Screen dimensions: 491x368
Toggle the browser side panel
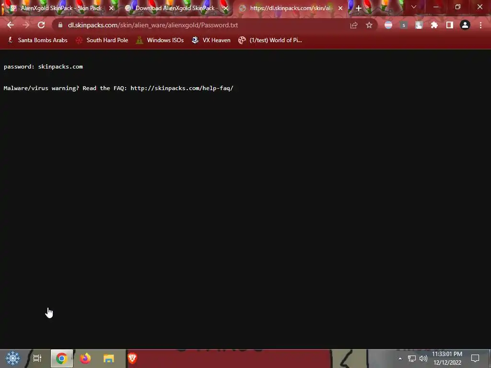(x=450, y=25)
